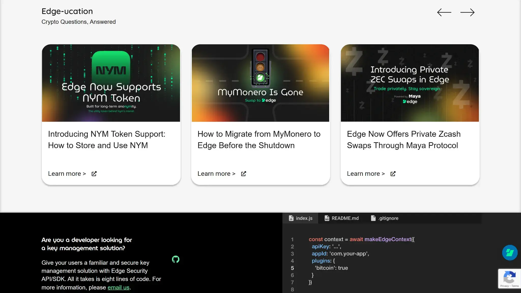Click the next carousel arrow
Screen dimensions: 521x293
[x=467, y=12]
